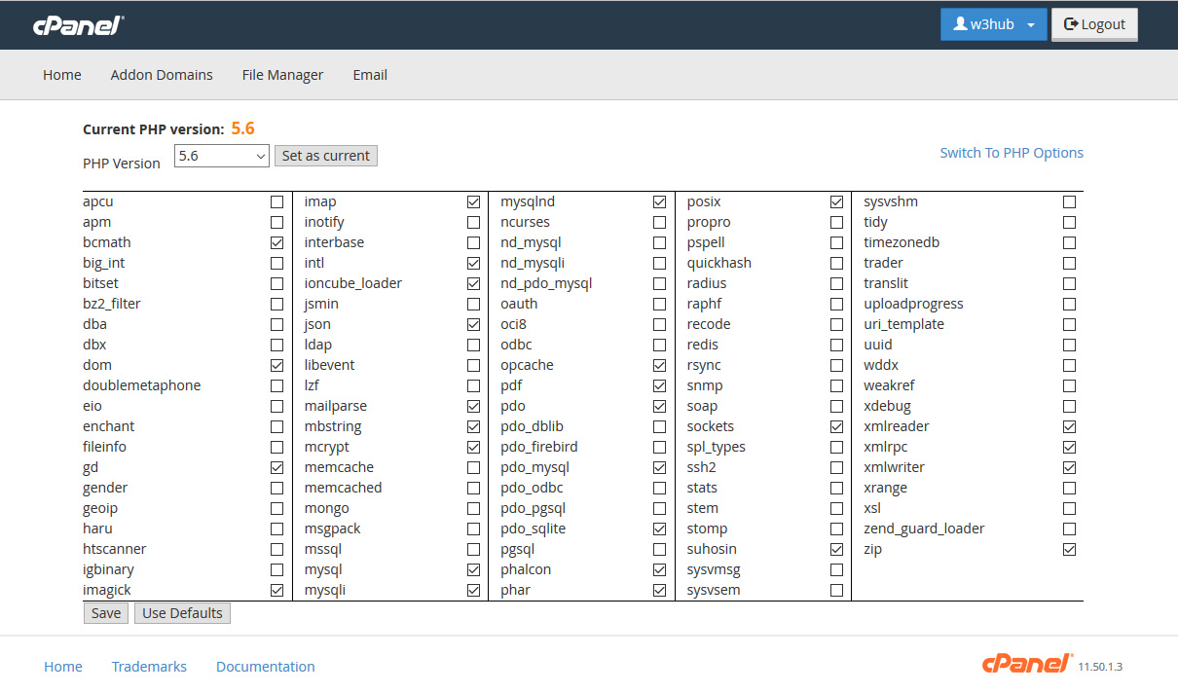Open Addon Domains menu item

pos(162,75)
